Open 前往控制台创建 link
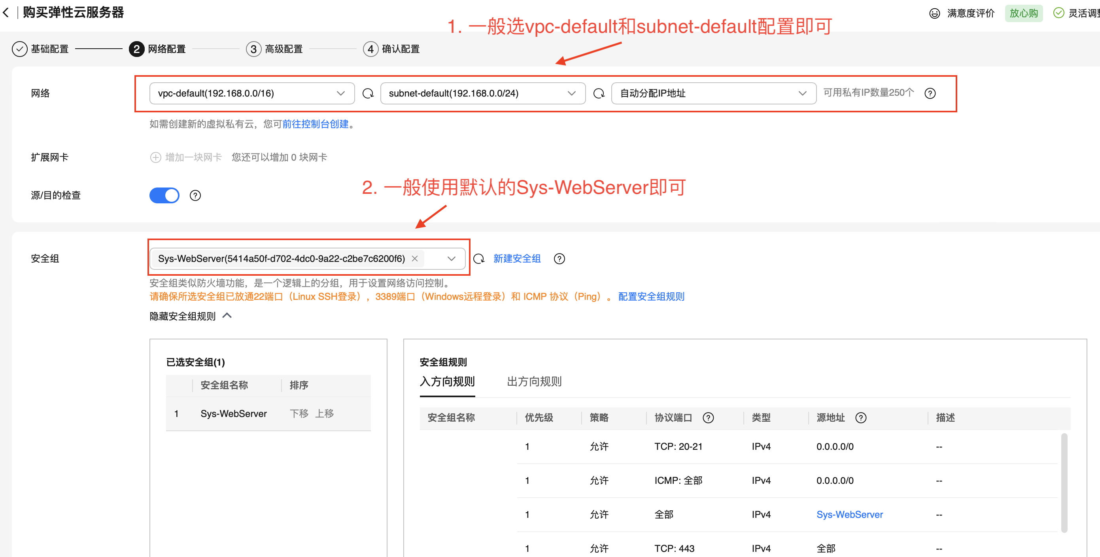The width and height of the screenshot is (1100, 557). [x=315, y=124]
